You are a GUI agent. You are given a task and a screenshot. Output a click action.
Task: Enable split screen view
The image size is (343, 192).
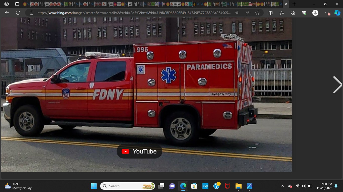(x=270, y=13)
